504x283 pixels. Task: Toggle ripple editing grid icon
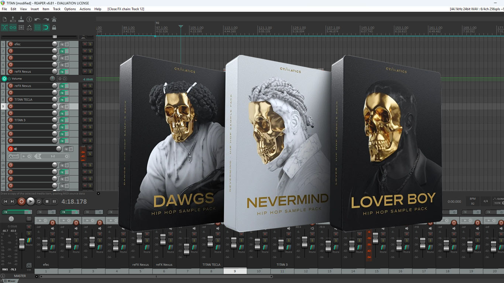tap(21, 28)
